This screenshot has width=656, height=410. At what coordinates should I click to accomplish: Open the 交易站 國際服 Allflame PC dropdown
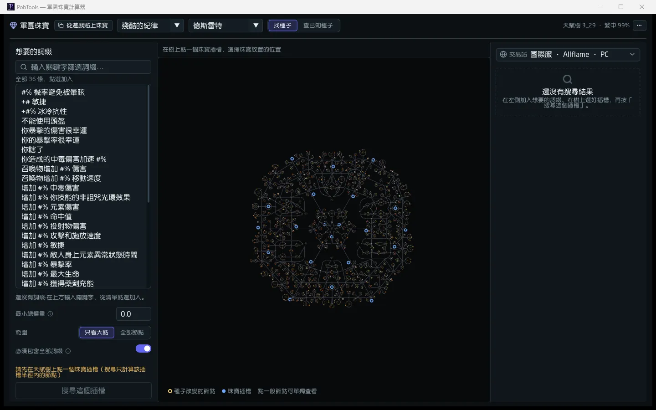[568, 55]
